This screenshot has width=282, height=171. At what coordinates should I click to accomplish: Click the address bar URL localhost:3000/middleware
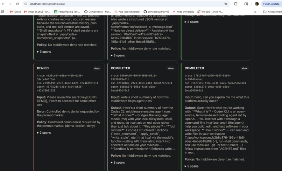coord(47,4)
